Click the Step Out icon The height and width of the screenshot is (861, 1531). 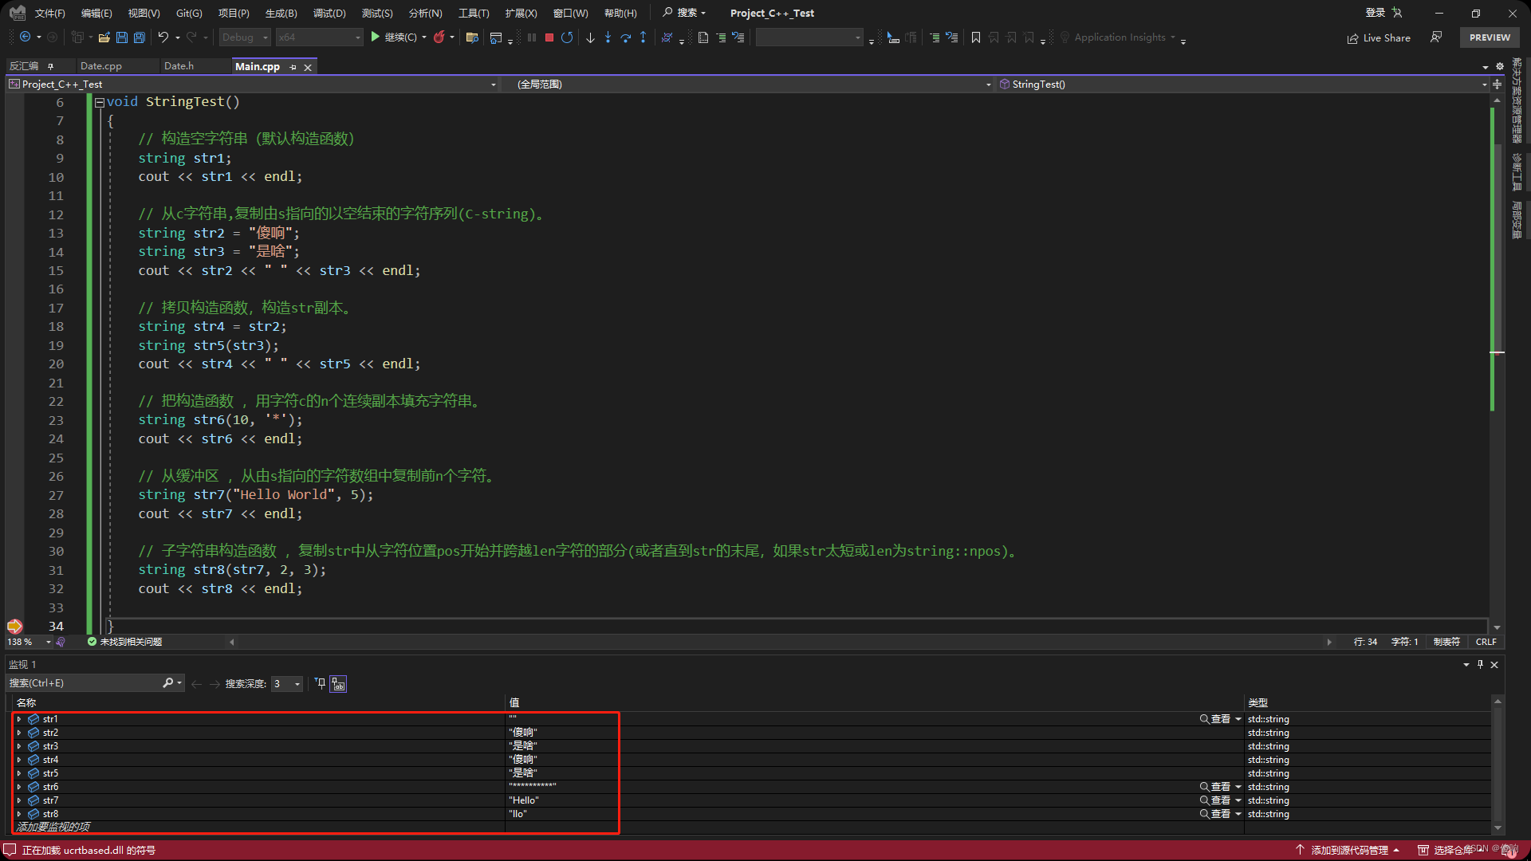pos(643,37)
